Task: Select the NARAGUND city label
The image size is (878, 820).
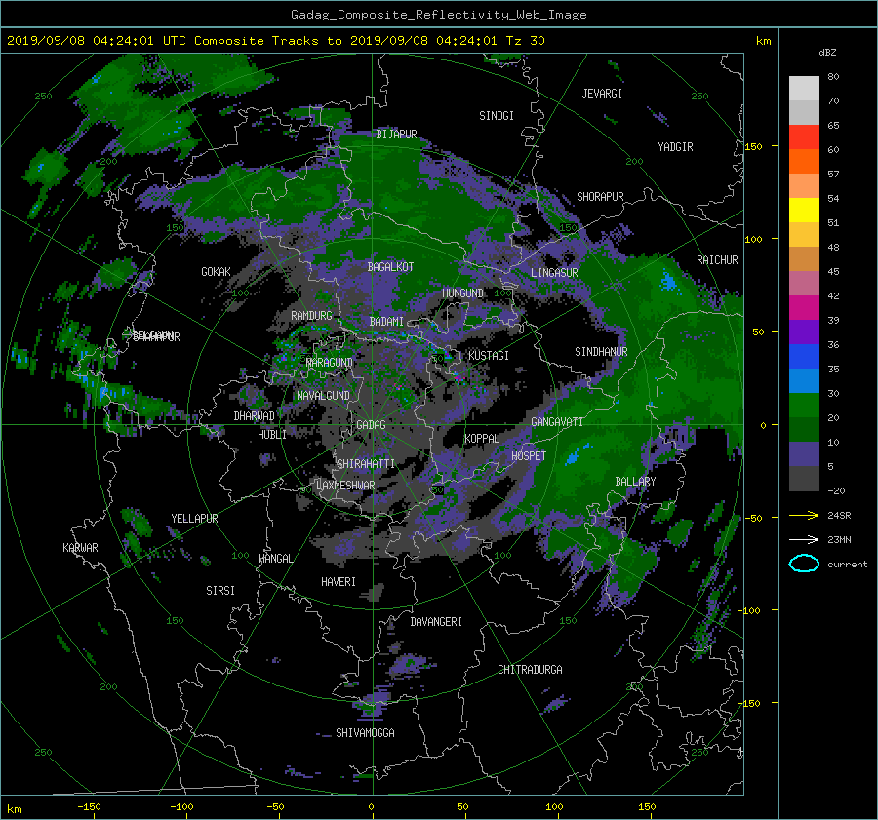Action: click(x=330, y=363)
